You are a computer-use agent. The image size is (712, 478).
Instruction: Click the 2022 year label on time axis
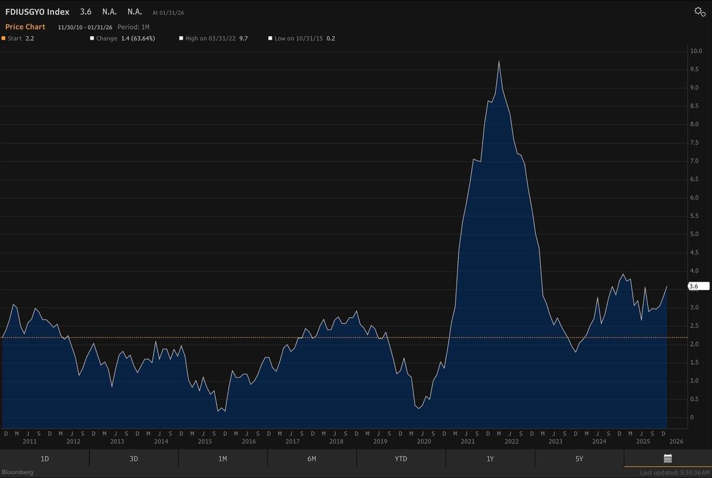[511, 441]
